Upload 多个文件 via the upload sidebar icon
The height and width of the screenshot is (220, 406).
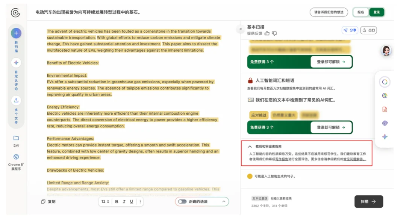(16, 100)
